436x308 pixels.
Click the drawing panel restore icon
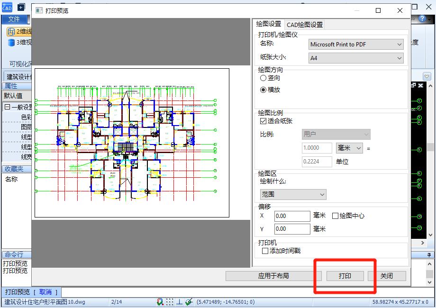point(413,85)
